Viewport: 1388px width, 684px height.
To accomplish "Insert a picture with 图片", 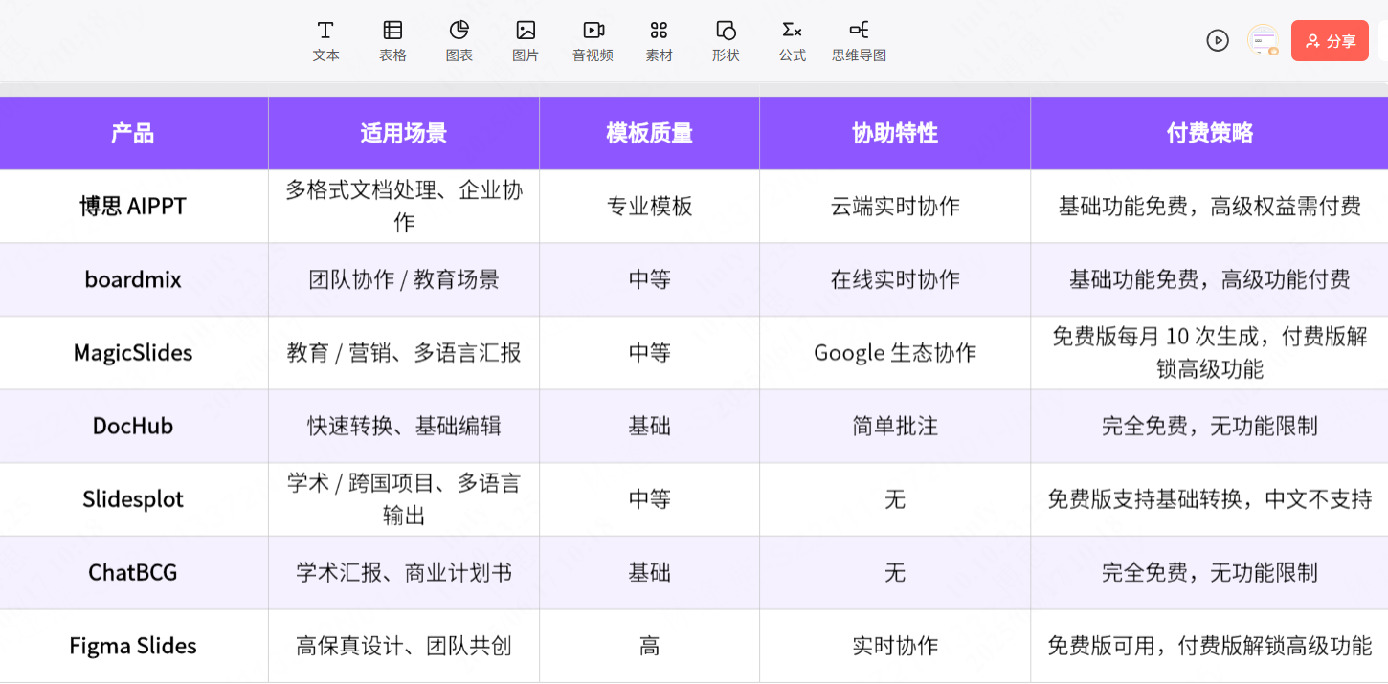I will pyautogui.click(x=526, y=41).
